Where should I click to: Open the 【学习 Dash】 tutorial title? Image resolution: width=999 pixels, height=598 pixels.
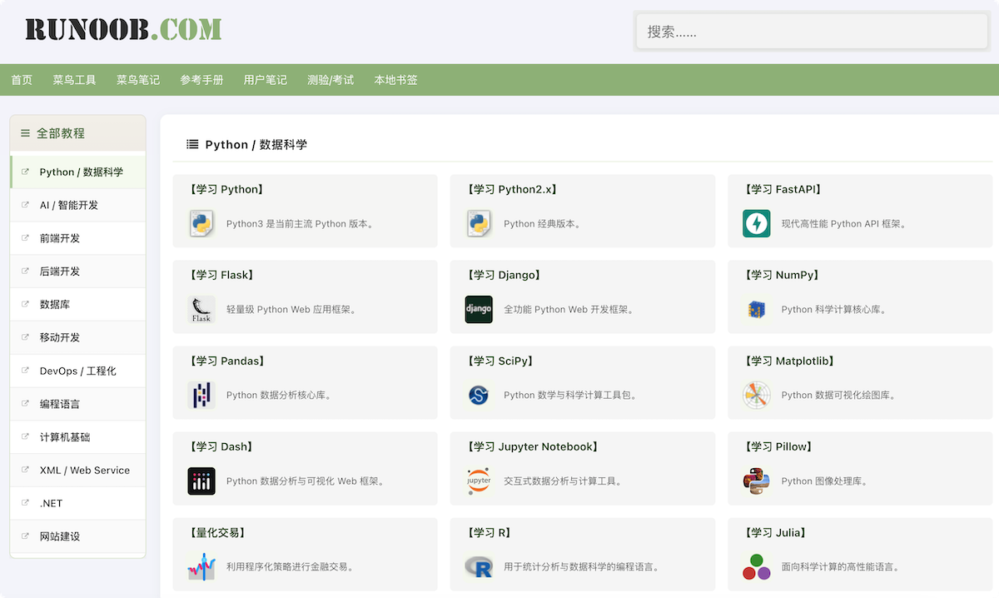click(x=221, y=446)
